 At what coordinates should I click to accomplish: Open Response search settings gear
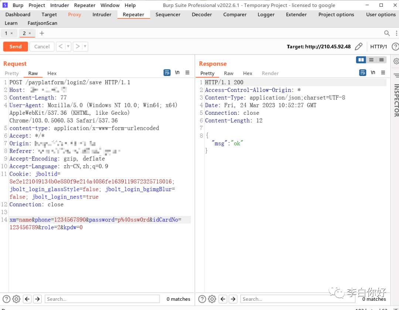(212, 299)
